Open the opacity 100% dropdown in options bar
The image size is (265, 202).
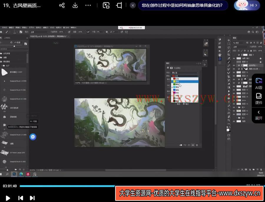62,32
